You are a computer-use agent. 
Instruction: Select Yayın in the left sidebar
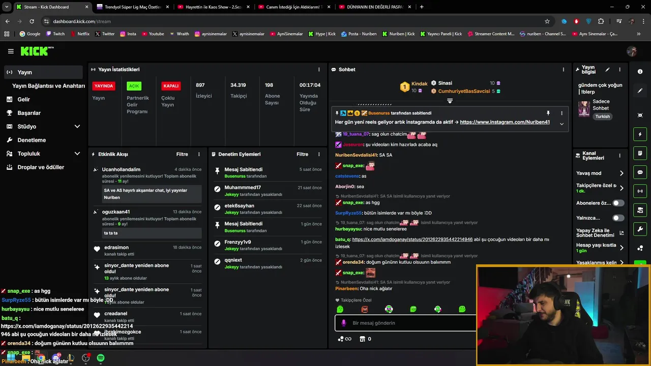click(43, 72)
